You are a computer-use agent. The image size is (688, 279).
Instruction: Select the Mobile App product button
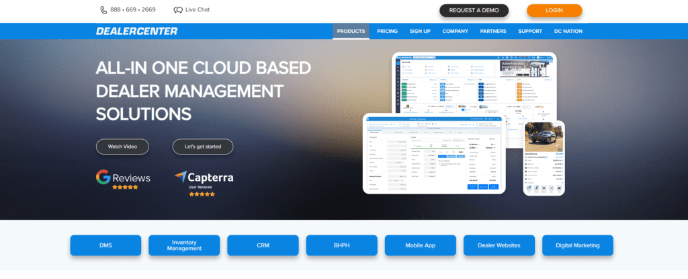coord(421,245)
